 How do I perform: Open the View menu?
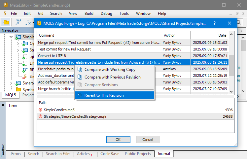[x=73, y=14]
